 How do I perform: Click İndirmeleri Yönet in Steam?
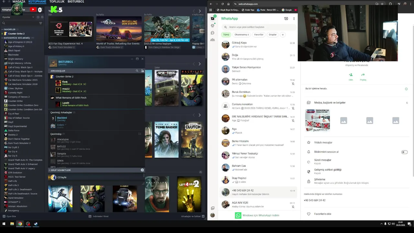(99, 216)
